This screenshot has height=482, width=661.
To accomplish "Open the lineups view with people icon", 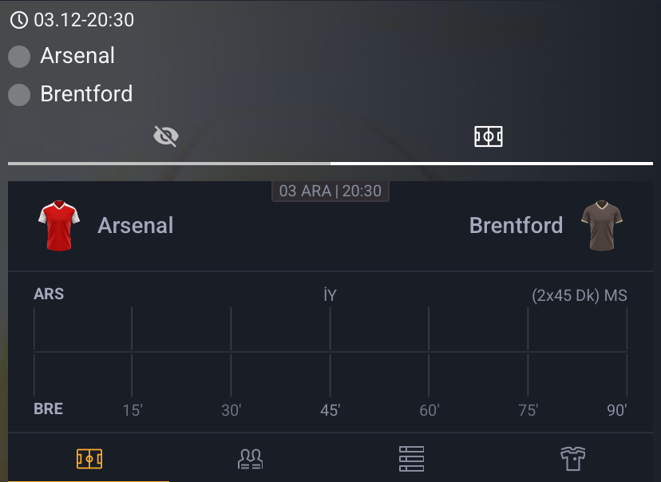I will pos(251,459).
